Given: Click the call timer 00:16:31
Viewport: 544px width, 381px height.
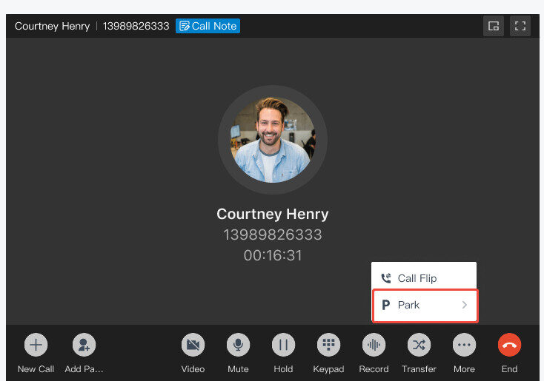Looking at the screenshot, I should (273, 255).
